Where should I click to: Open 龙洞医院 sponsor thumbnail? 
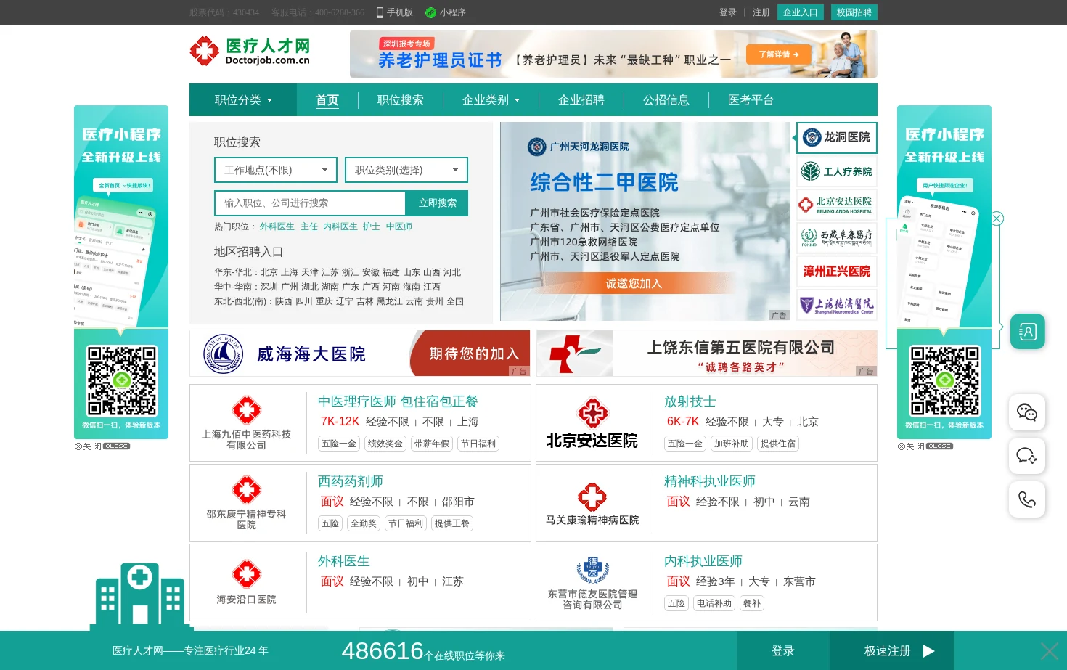click(x=837, y=137)
